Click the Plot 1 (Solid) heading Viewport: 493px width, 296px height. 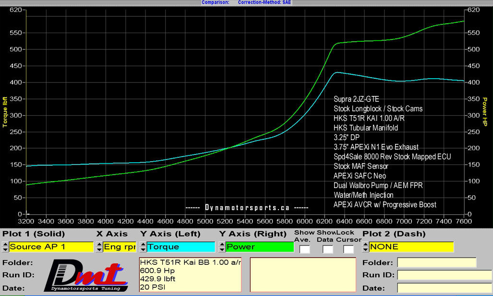(34, 234)
